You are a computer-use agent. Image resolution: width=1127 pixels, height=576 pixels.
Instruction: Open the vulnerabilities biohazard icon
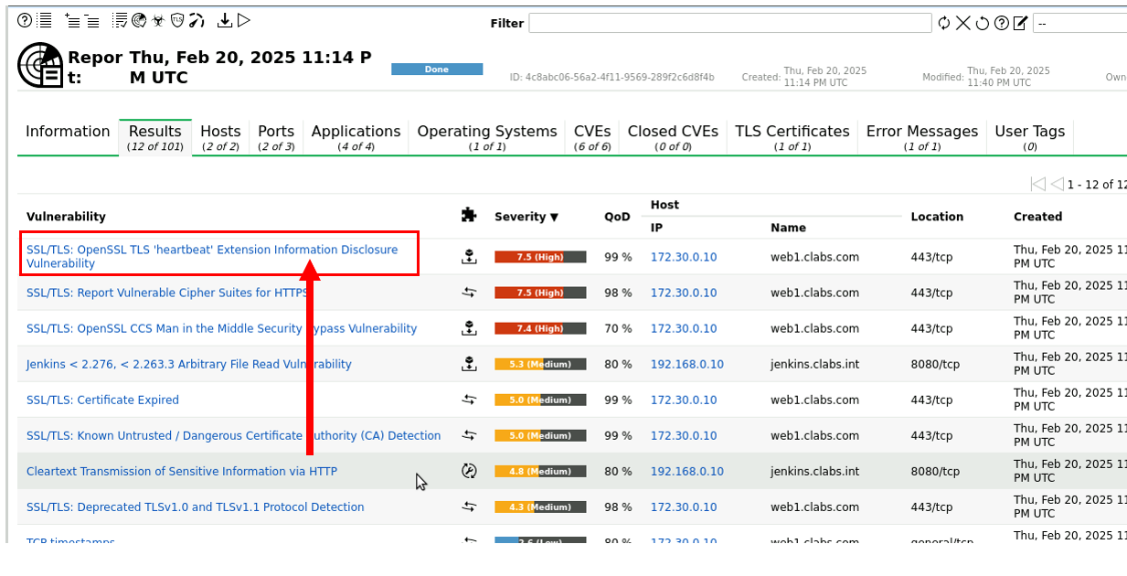(x=158, y=21)
